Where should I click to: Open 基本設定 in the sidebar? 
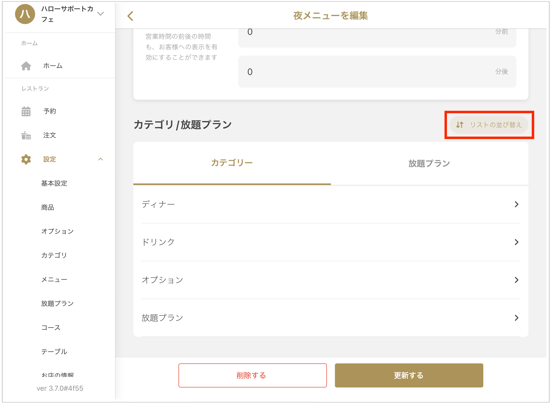pyautogui.click(x=54, y=183)
